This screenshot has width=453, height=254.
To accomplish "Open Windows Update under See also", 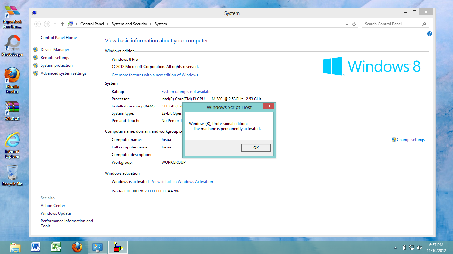I will click(x=56, y=213).
